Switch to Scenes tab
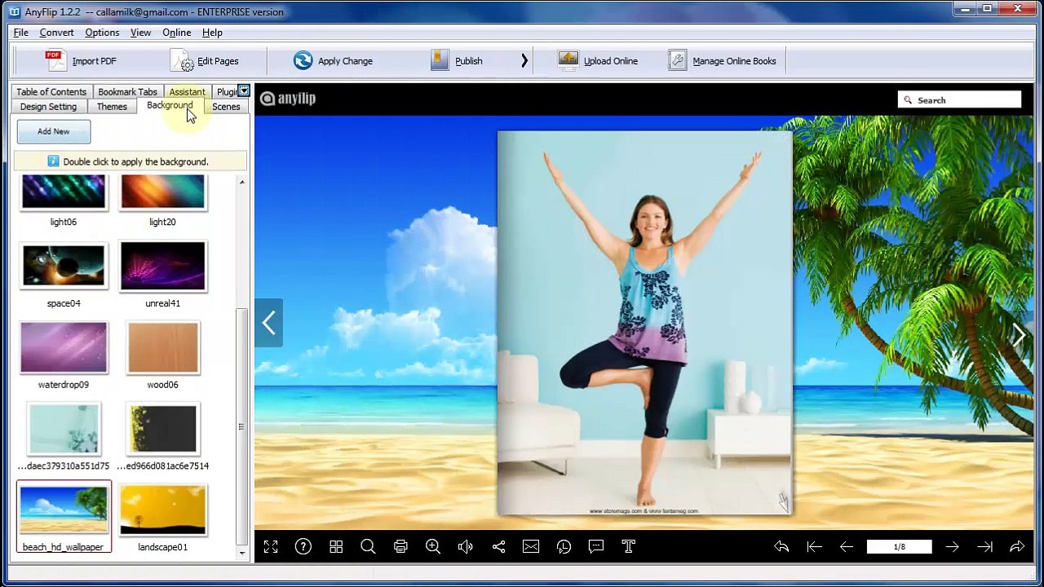Image resolution: width=1044 pixels, height=587 pixels. 226,107
